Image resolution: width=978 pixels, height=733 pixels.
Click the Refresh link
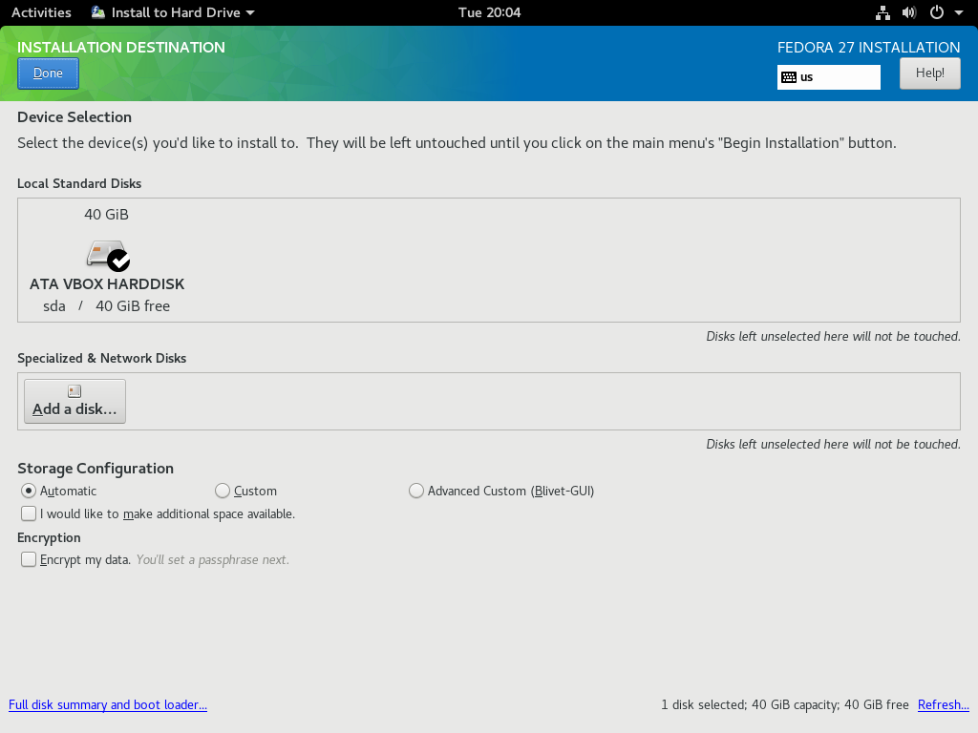943,704
